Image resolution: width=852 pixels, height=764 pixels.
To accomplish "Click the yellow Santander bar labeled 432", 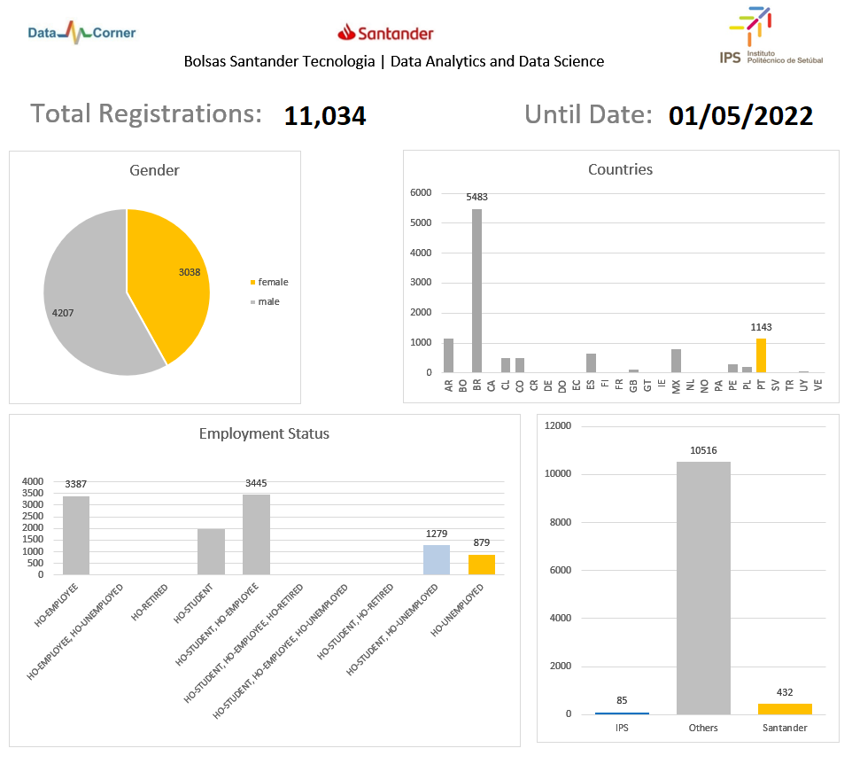I will coord(785,709).
